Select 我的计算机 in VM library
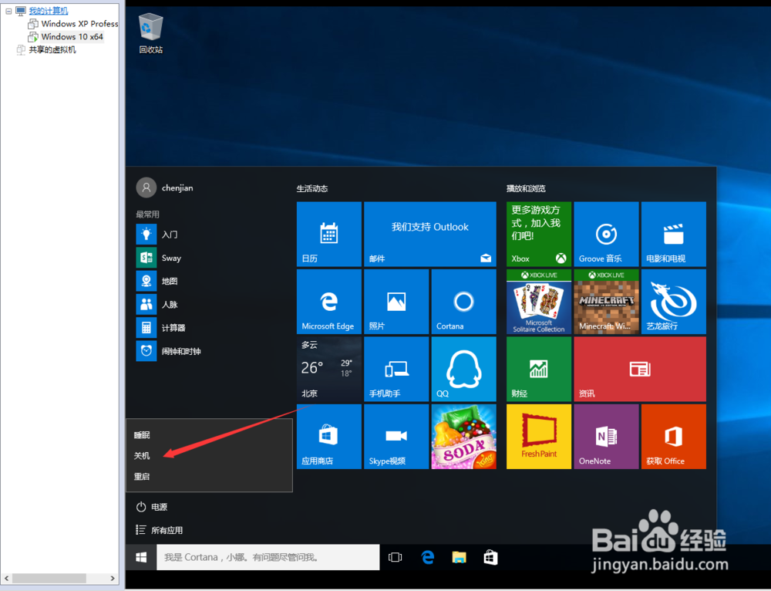The height and width of the screenshot is (591, 771). coord(48,11)
